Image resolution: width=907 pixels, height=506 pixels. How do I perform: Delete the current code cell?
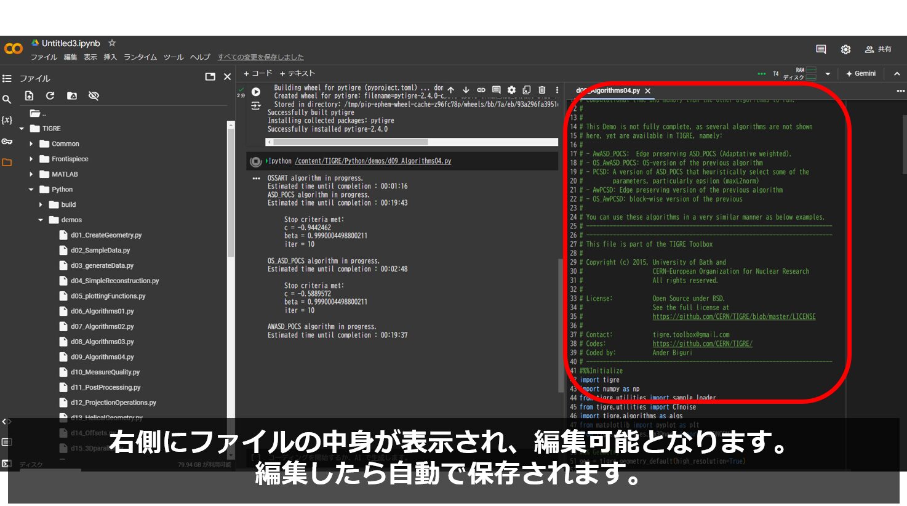(x=542, y=89)
